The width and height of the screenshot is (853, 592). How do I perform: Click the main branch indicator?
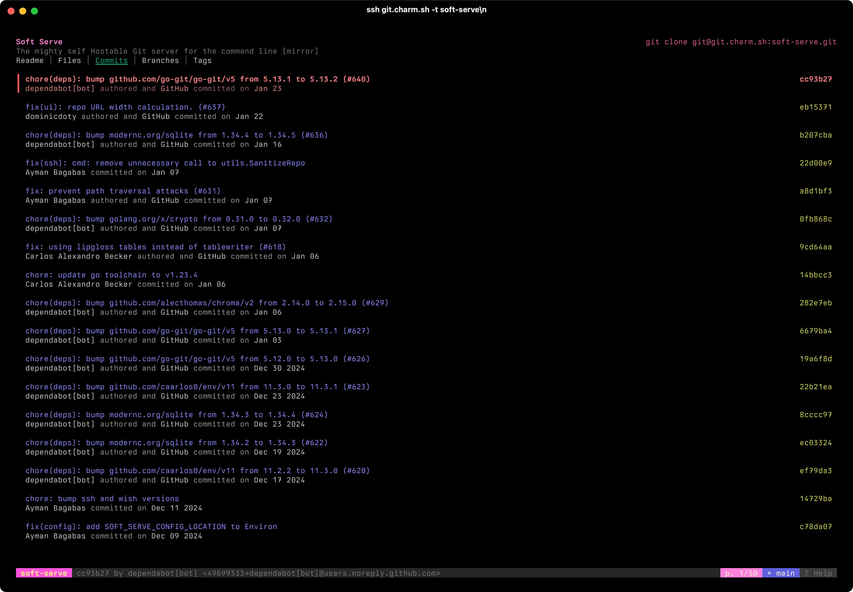click(781, 573)
